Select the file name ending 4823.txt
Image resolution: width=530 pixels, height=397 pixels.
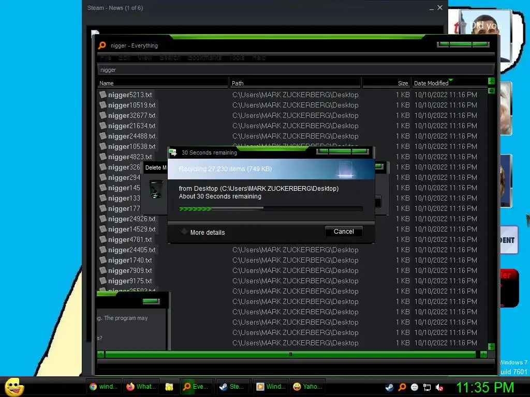point(130,157)
